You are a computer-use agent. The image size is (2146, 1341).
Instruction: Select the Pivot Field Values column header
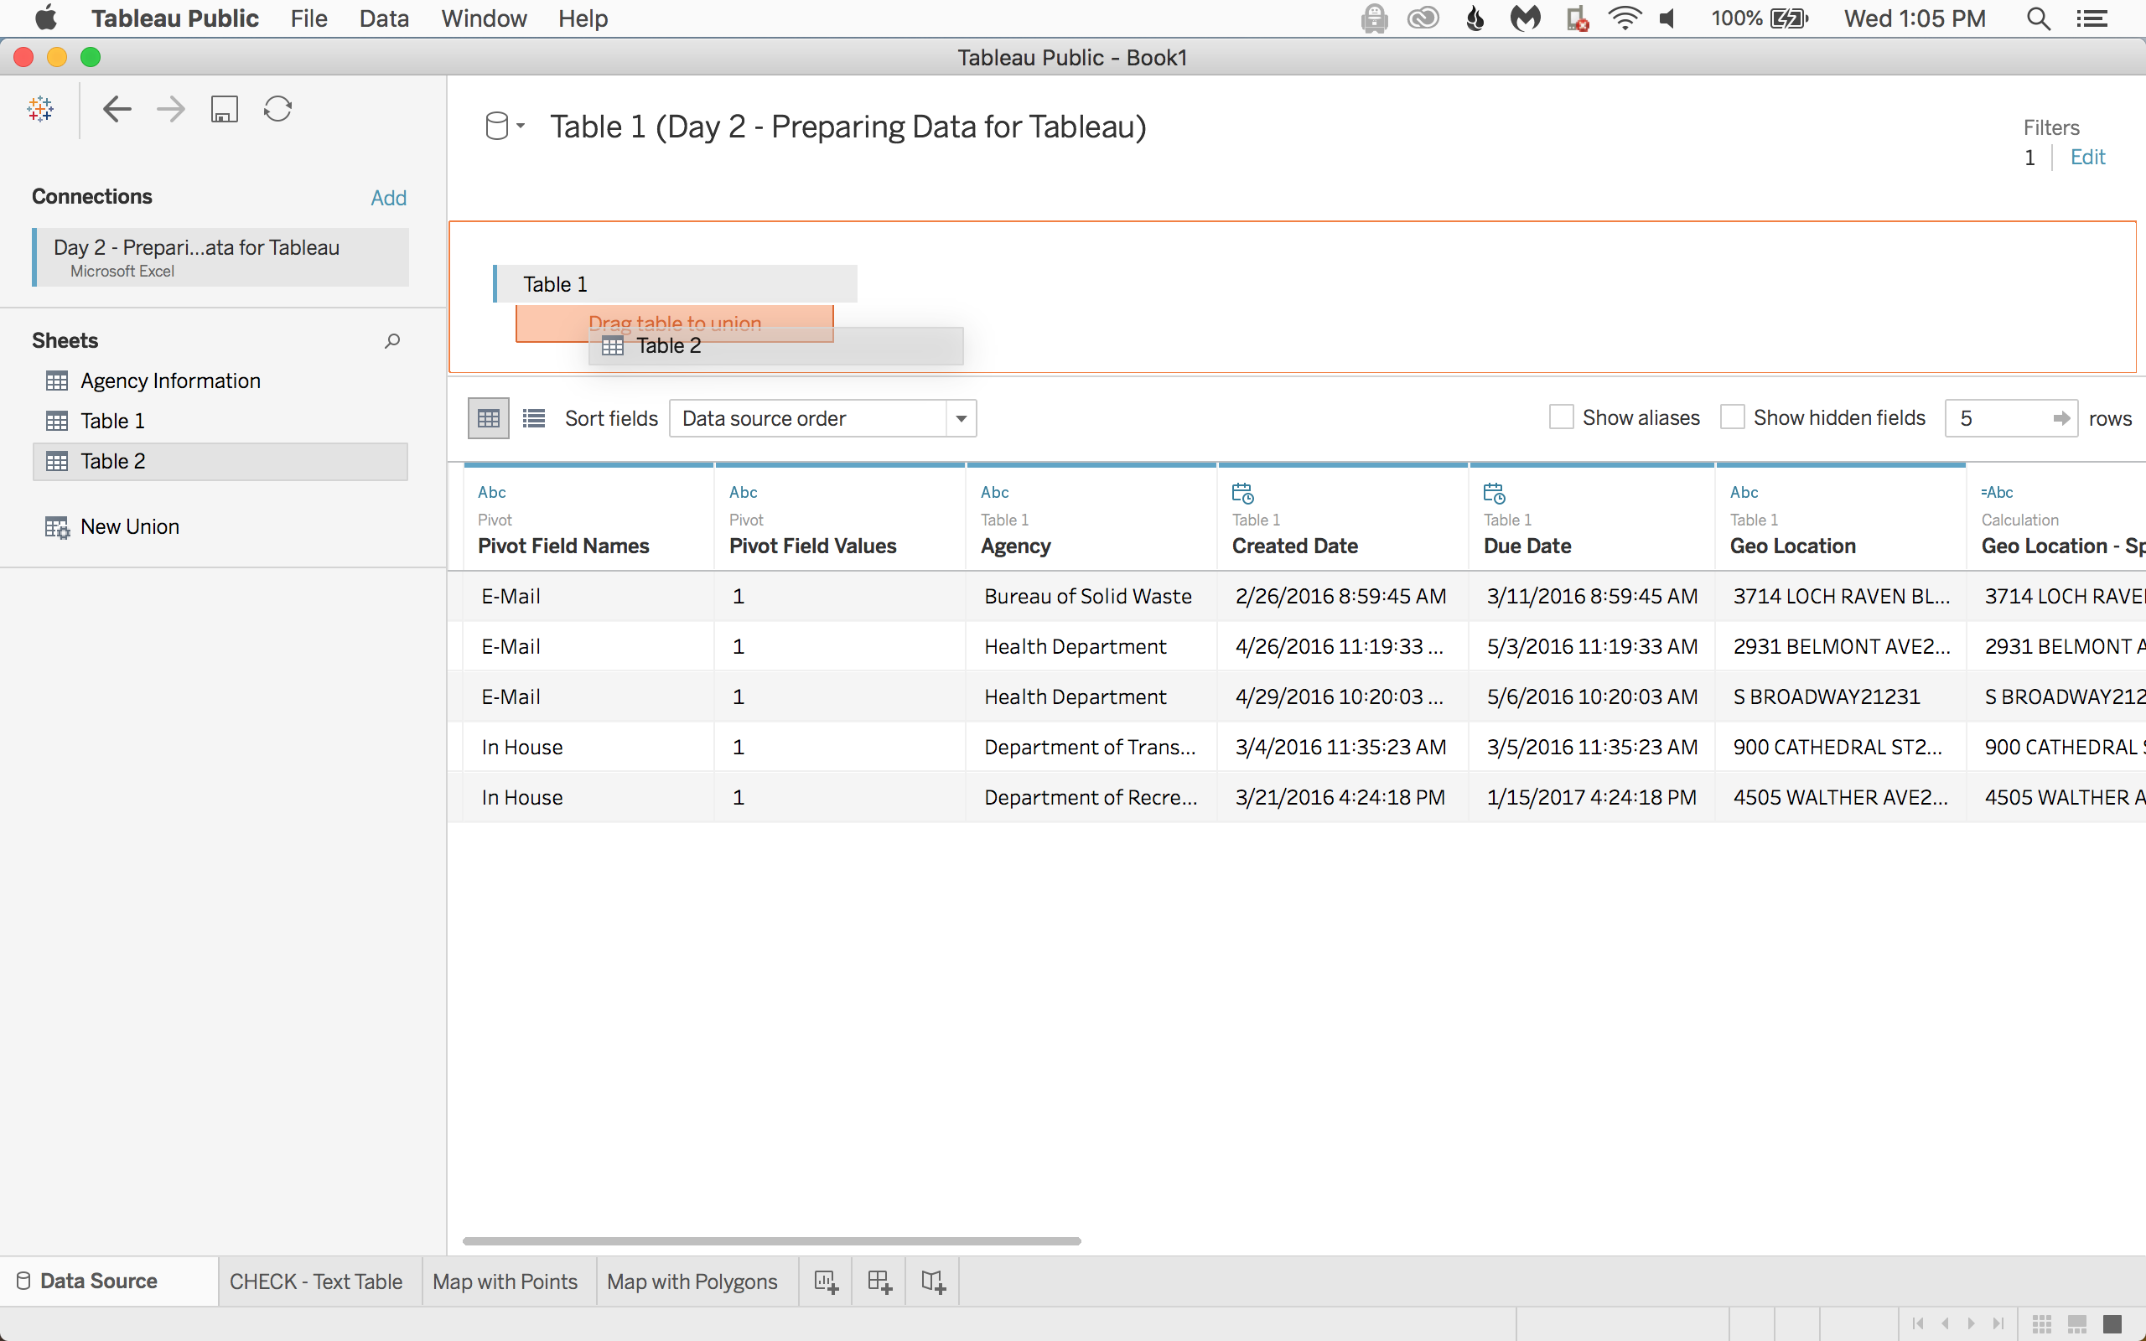coord(839,519)
